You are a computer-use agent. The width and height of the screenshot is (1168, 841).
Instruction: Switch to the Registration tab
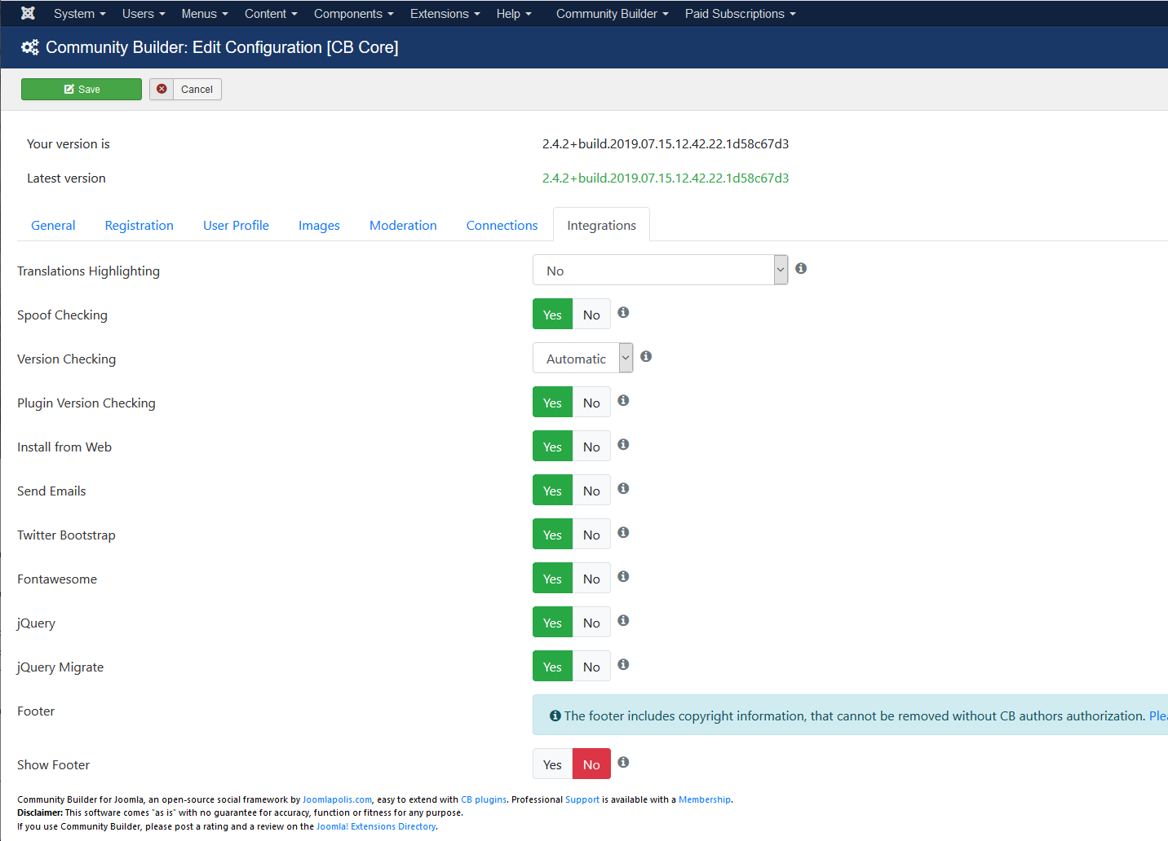pos(139,225)
